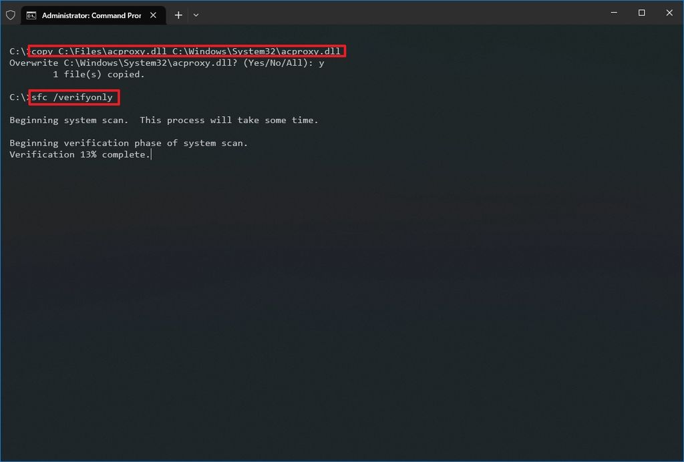Click the minimize icon on the title bar
The height and width of the screenshot is (462, 684).
pyautogui.click(x=613, y=13)
